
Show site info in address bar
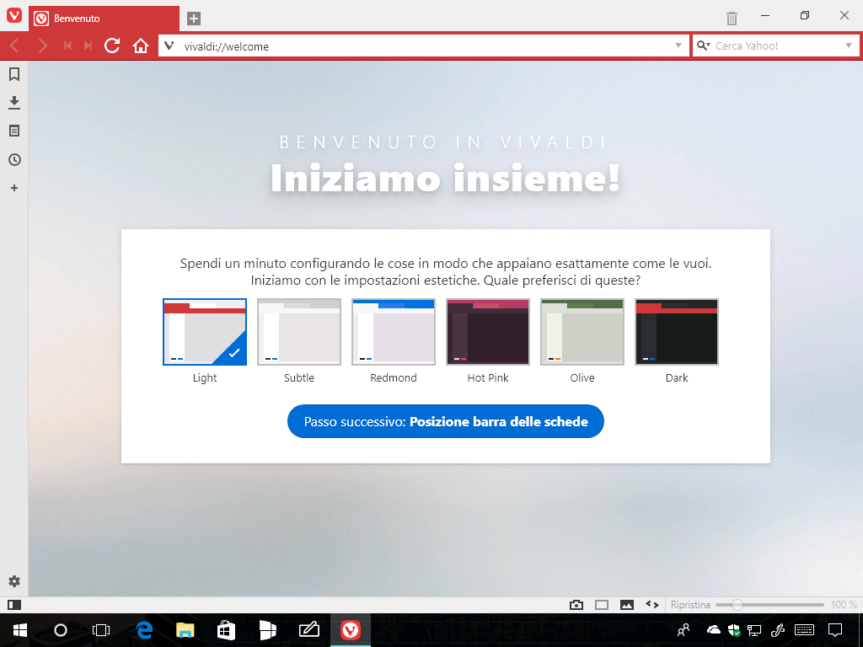[x=169, y=45]
